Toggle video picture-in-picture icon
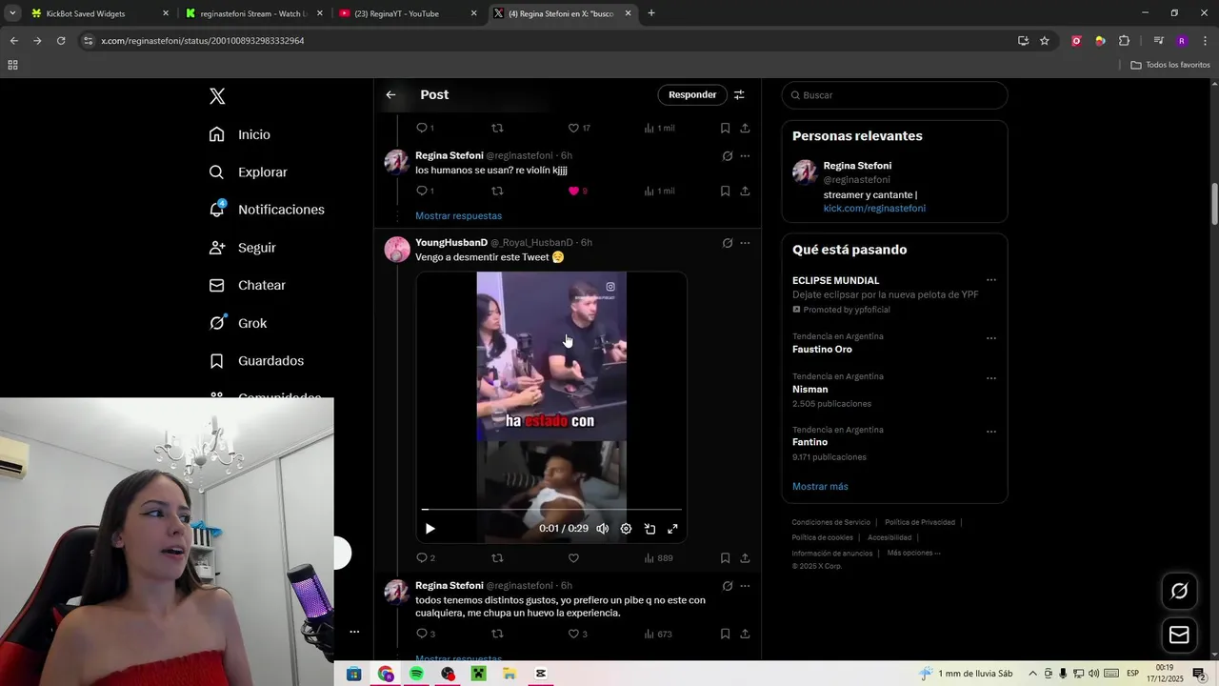The height and width of the screenshot is (686, 1219). 649,529
